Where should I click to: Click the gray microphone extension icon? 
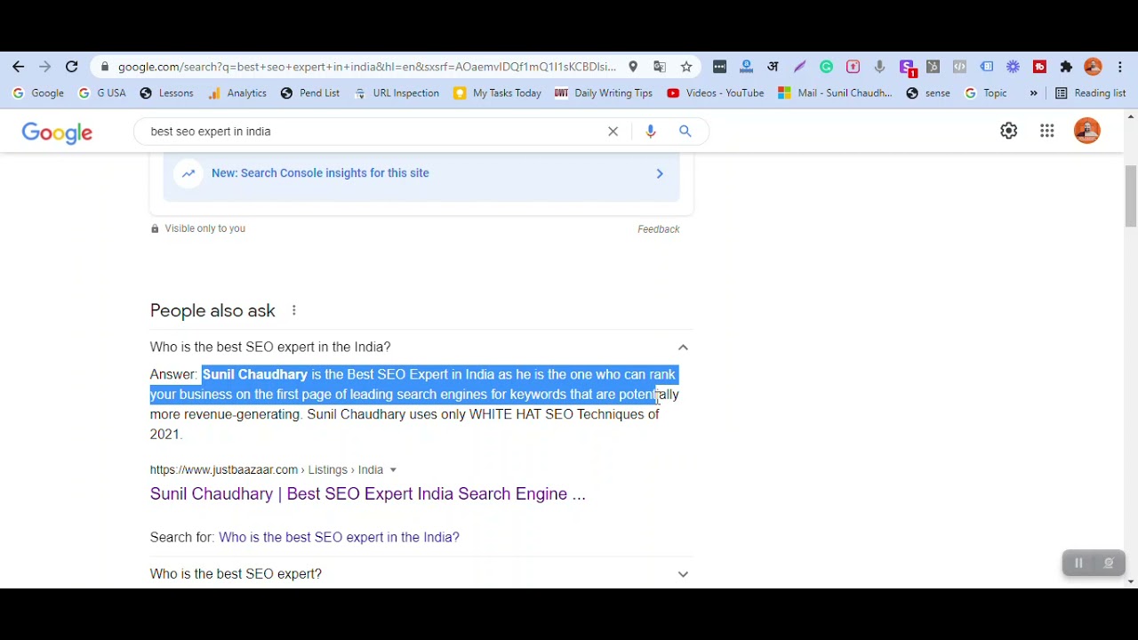pyautogui.click(x=879, y=67)
